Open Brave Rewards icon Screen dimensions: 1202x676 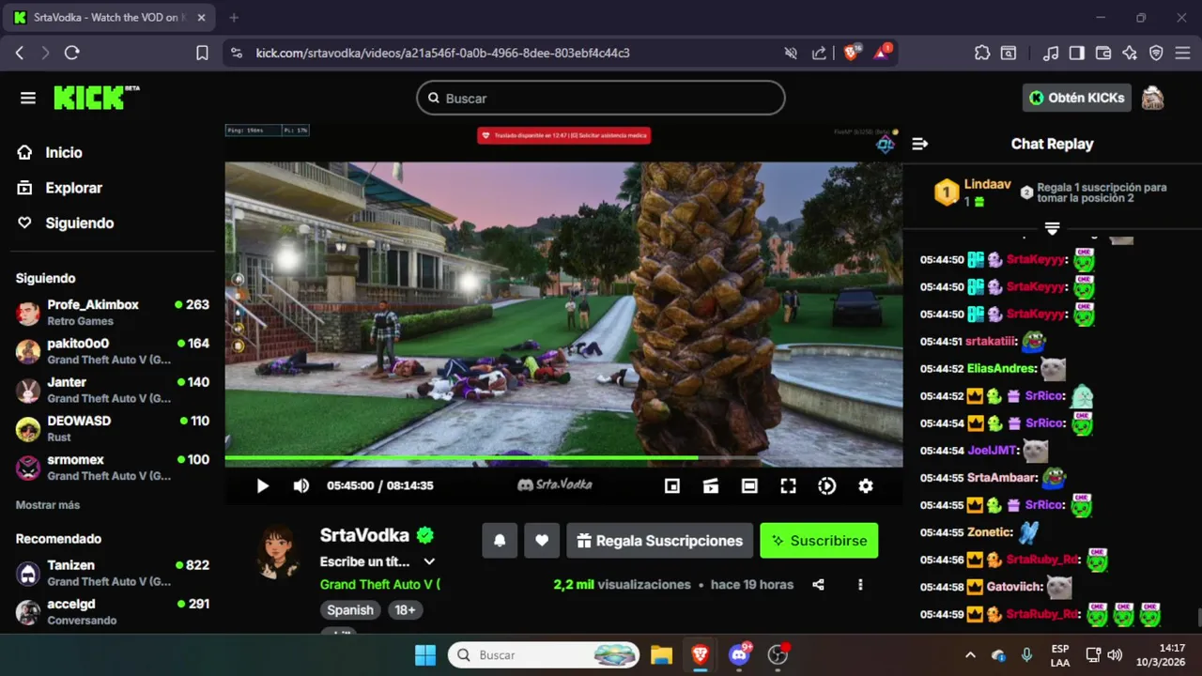(882, 53)
